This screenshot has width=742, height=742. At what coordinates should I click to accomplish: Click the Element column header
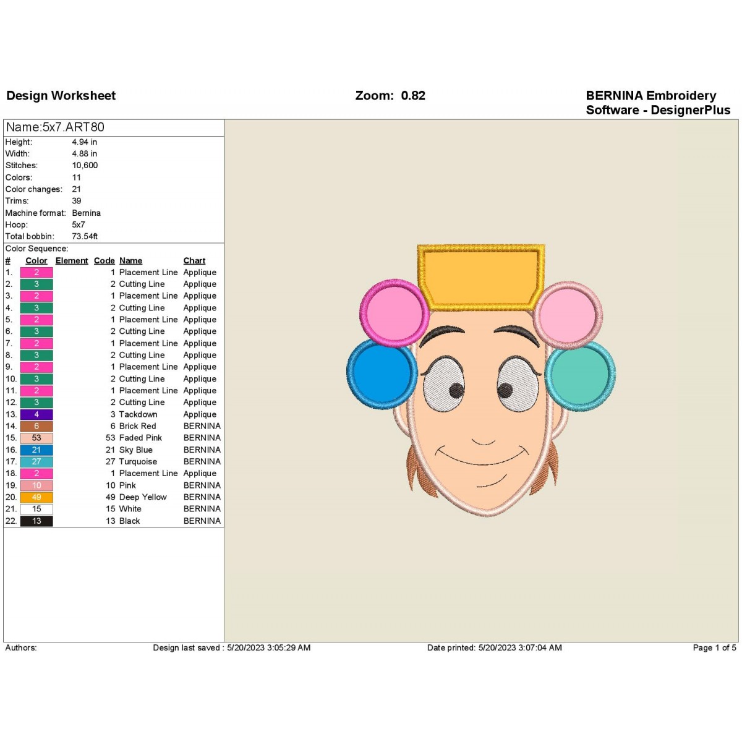72,261
